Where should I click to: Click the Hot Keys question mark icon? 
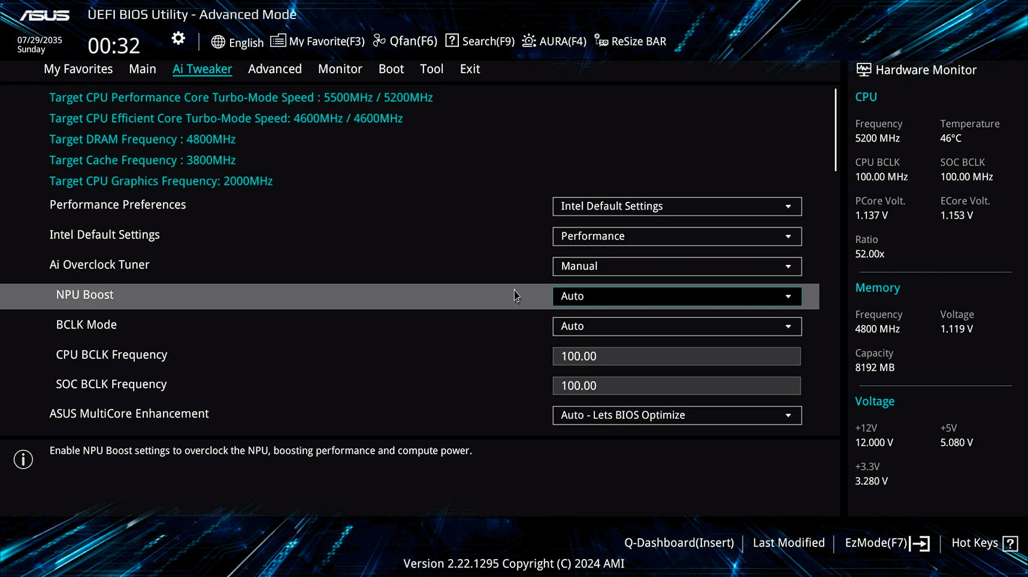[x=1011, y=543]
